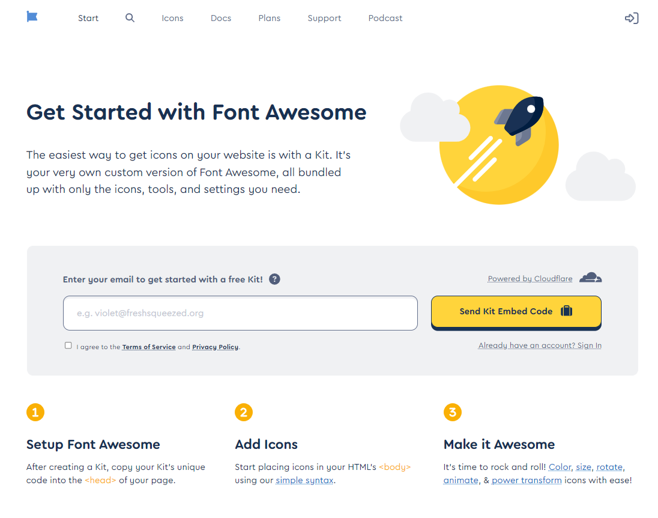Open the Terms of Service link
Screen dimensions: 658x518
click(149, 347)
